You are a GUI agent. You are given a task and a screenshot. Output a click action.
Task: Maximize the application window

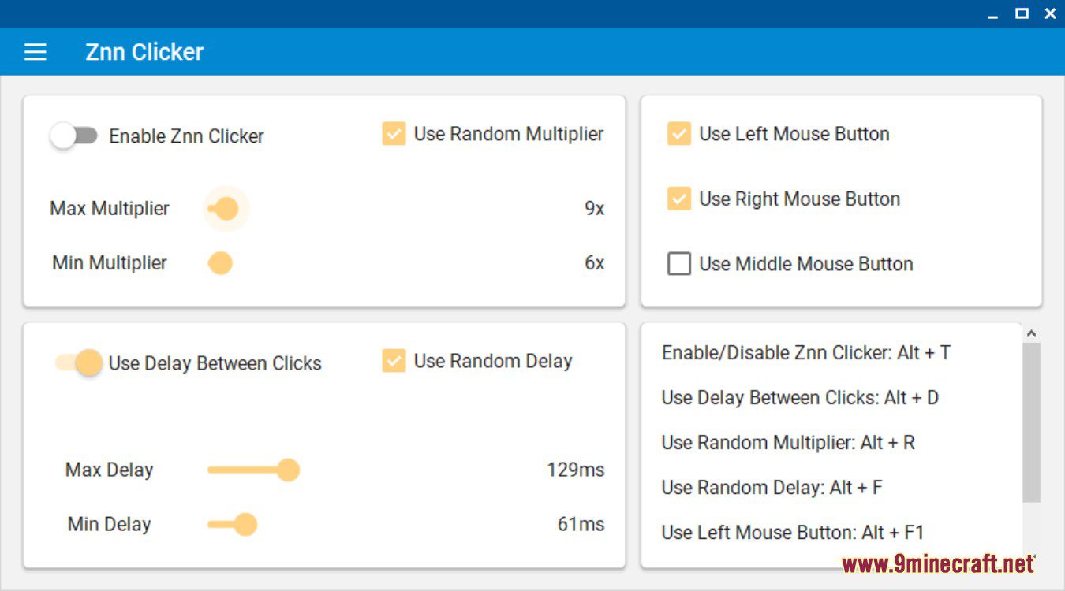coord(1022,13)
